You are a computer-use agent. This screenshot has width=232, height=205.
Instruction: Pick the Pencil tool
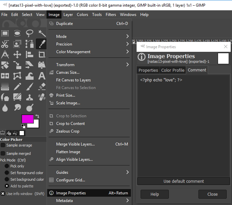point(17,87)
